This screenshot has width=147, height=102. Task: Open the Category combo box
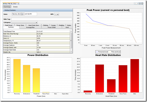tap(25, 23)
